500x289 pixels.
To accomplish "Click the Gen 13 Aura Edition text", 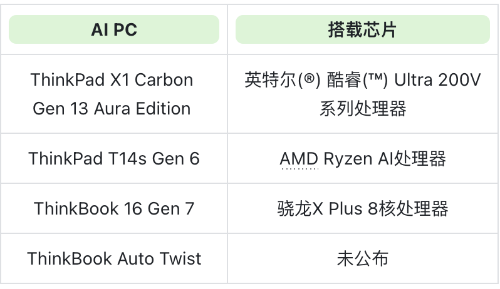I will click(112, 109).
